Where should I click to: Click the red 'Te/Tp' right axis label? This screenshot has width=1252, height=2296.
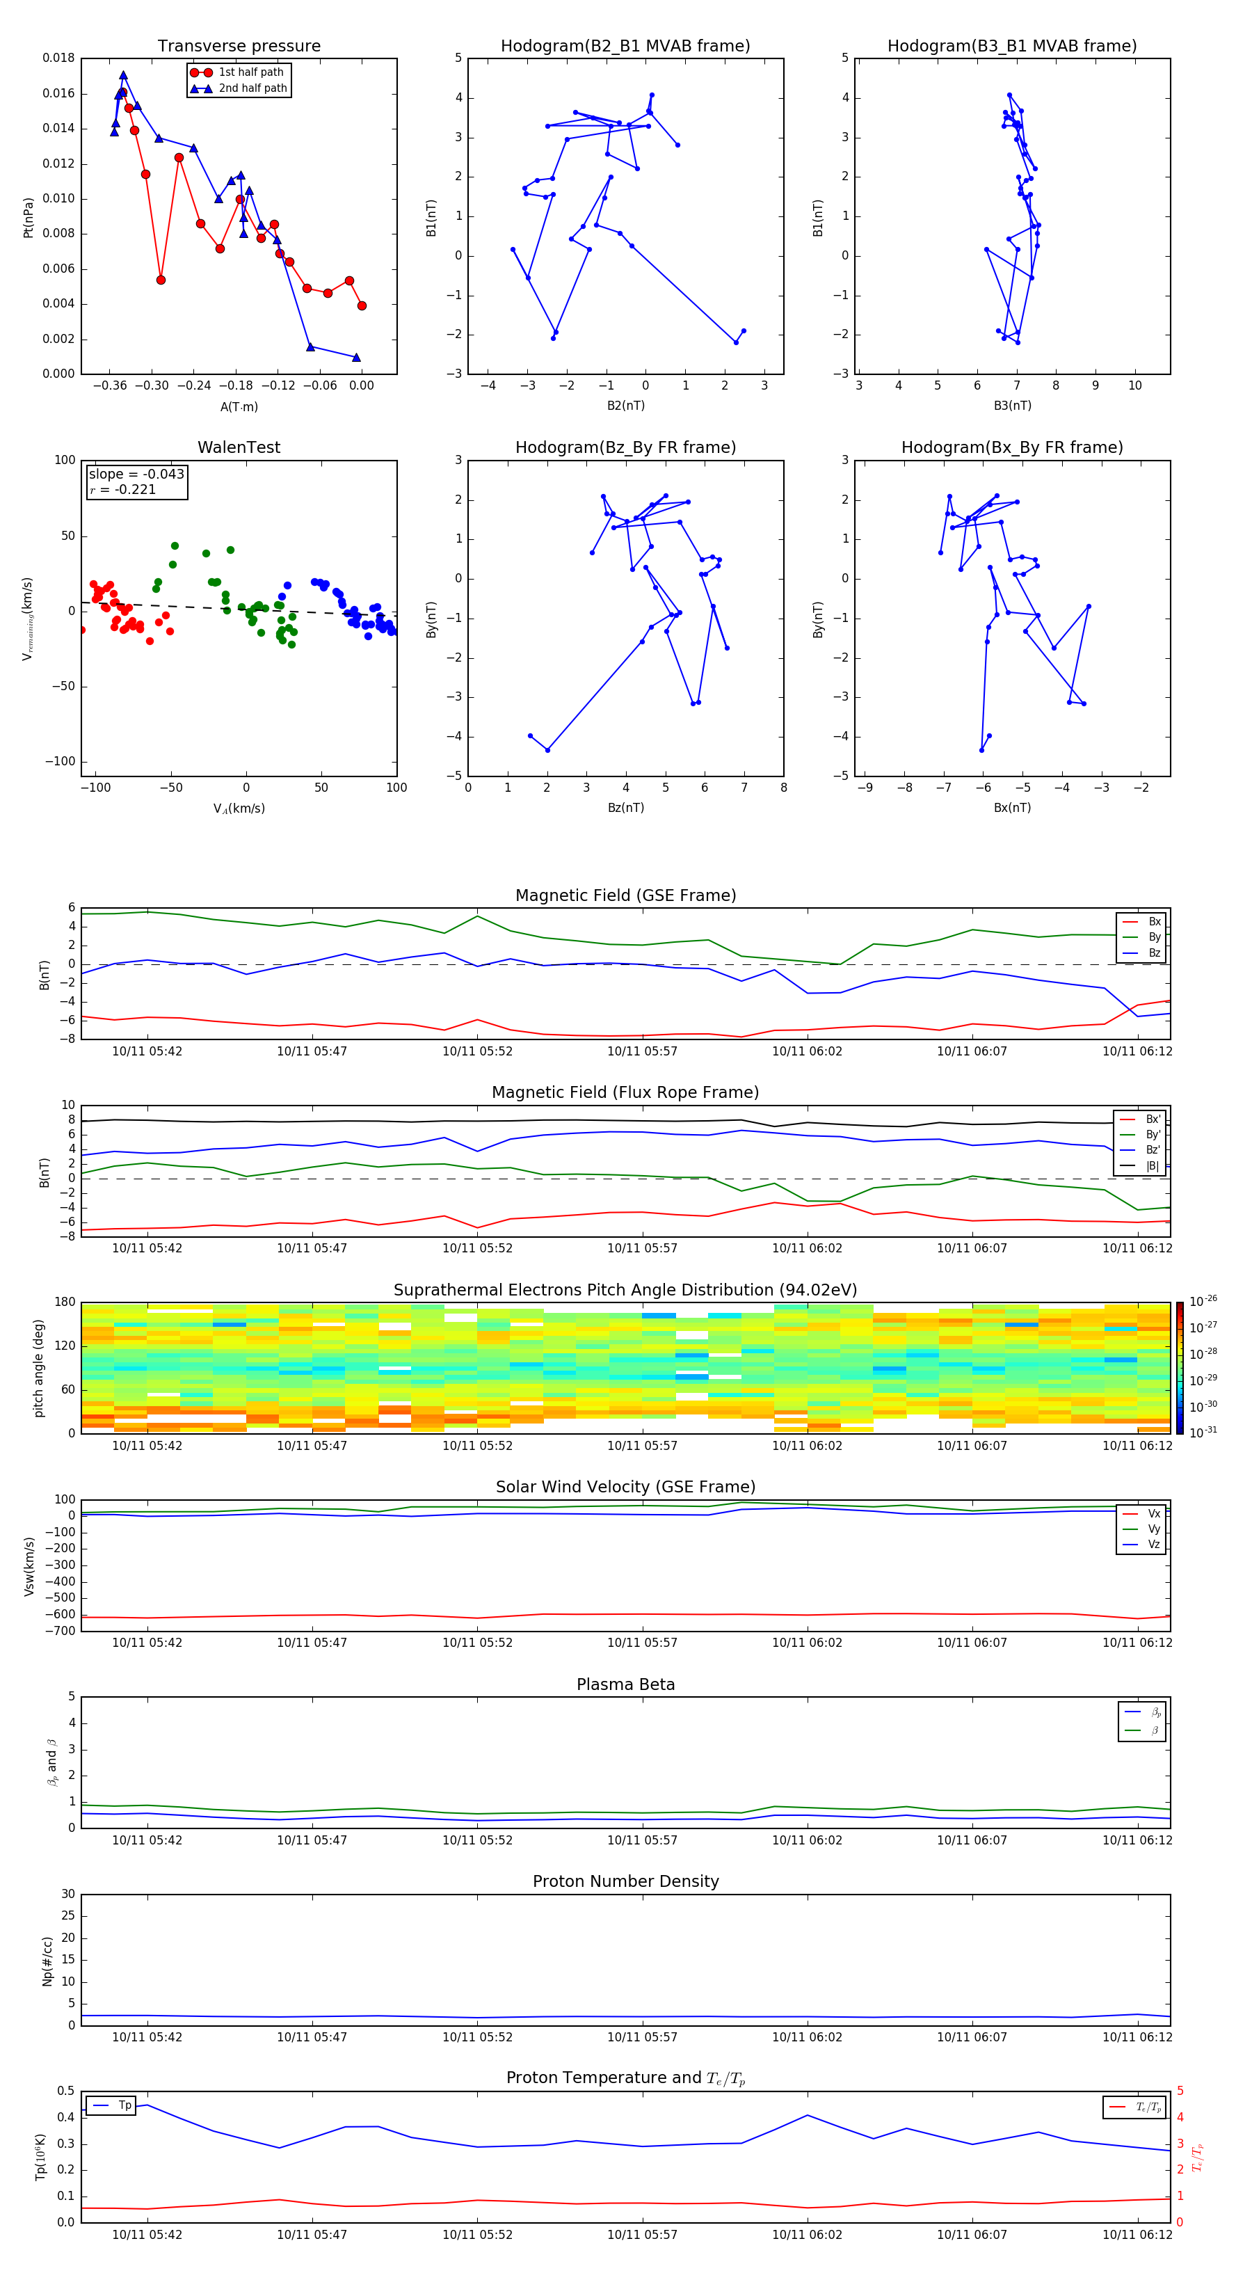click(1198, 2158)
